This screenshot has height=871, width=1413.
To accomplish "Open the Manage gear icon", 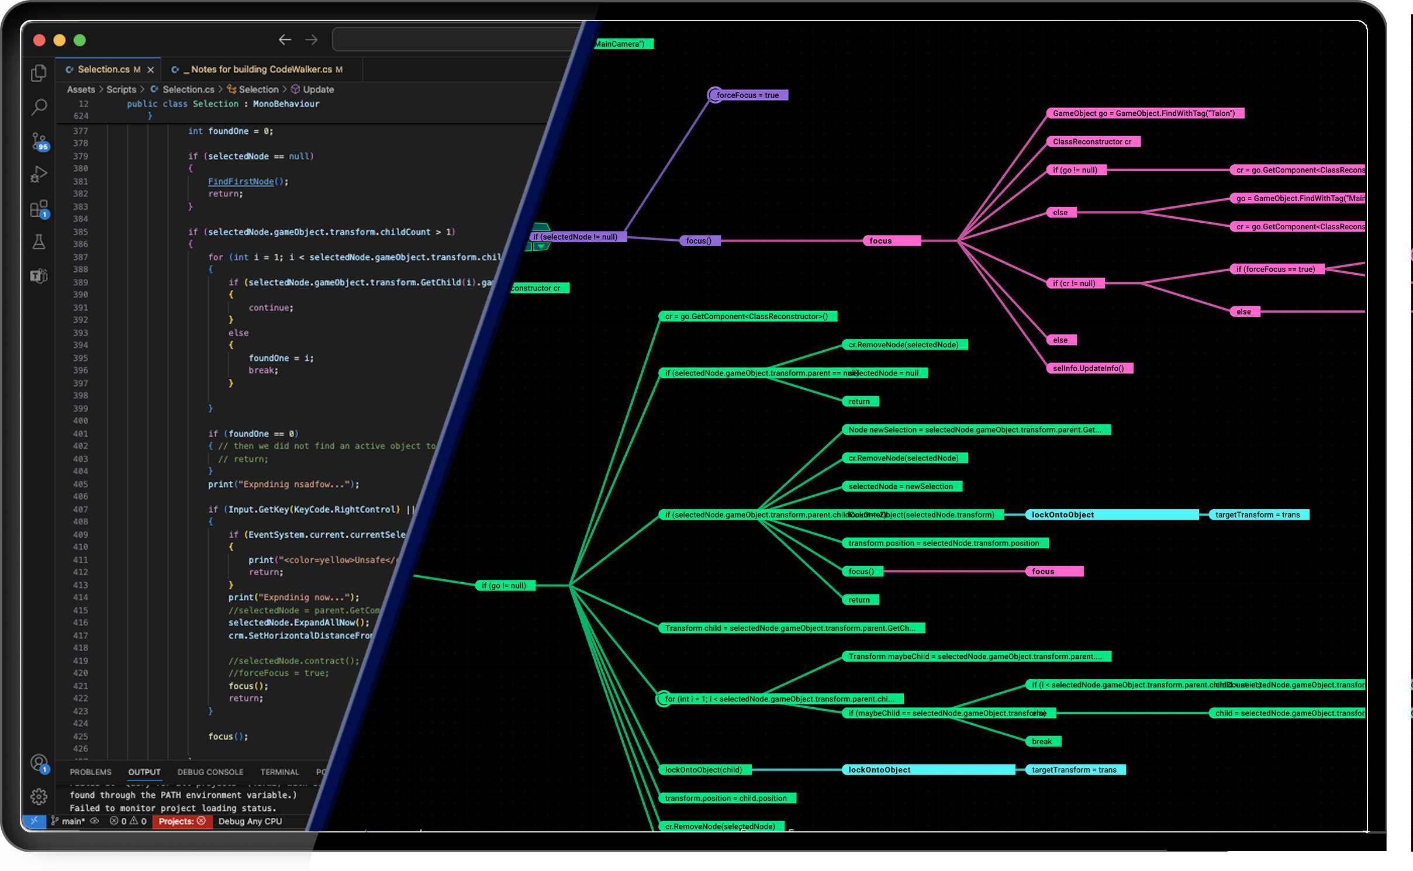I will tap(39, 796).
